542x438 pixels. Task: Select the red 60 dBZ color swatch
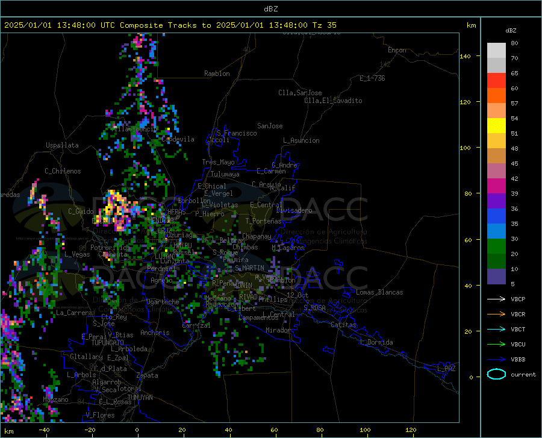pyautogui.click(x=496, y=81)
